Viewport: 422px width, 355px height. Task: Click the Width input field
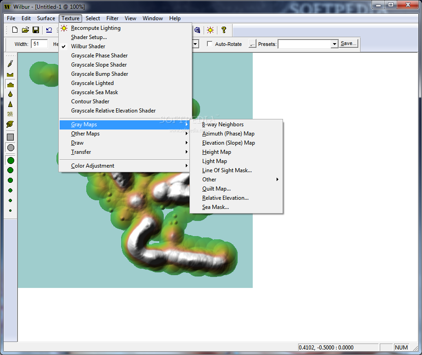[x=39, y=44]
